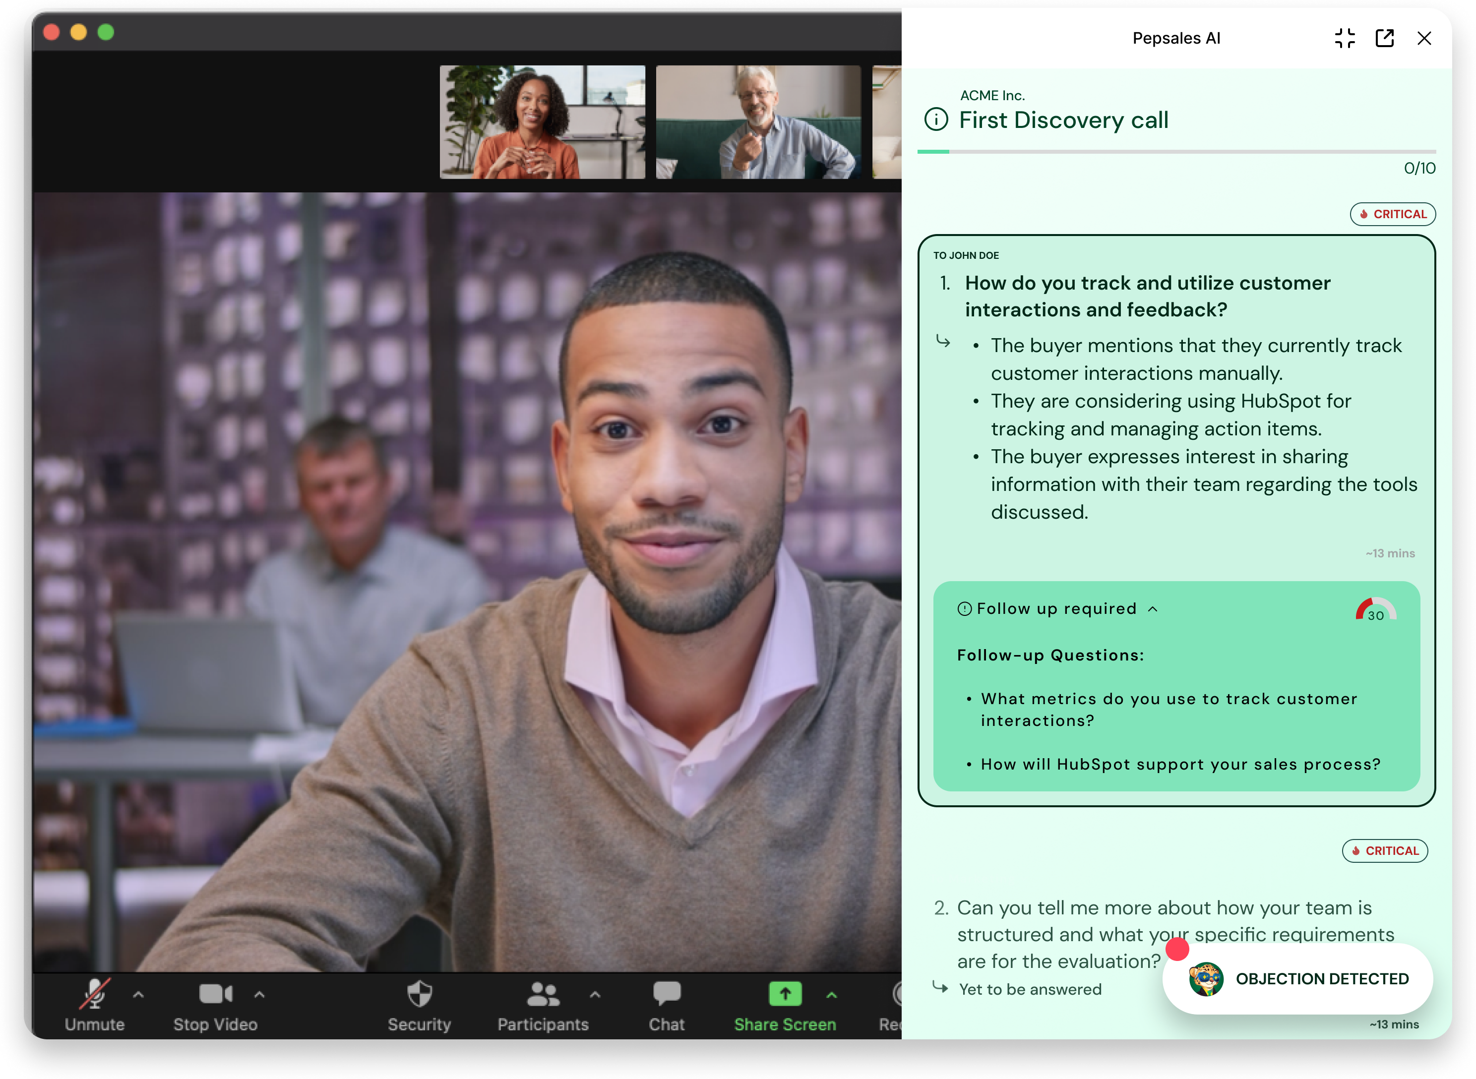Click the score gauge showing 30
This screenshot has width=1476, height=1079.
(x=1375, y=610)
